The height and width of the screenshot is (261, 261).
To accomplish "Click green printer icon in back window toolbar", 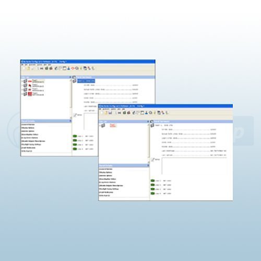I will point(46,68).
